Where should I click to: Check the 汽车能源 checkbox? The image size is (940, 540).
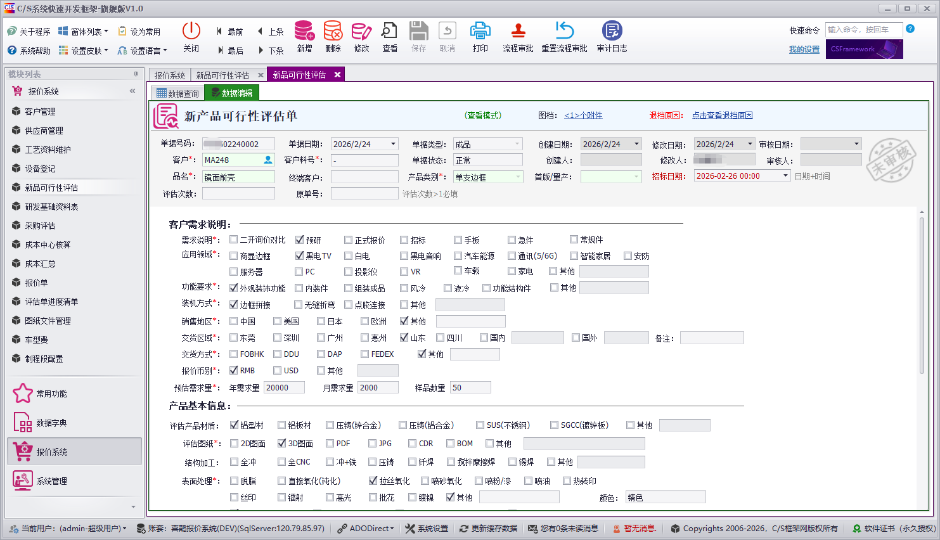pos(458,255)
